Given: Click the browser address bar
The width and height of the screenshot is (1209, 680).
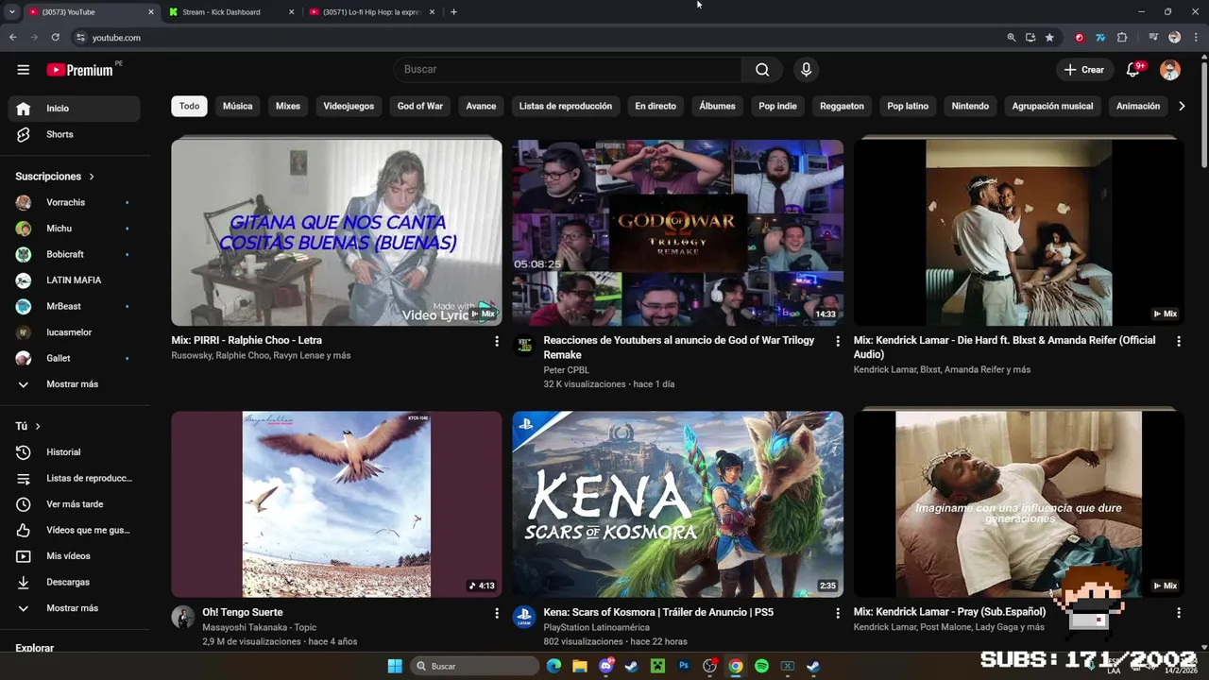Looking at the screenshot, I should [538, 38].
